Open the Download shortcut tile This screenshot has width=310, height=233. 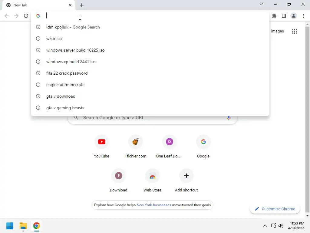click(x=118, y=180)
